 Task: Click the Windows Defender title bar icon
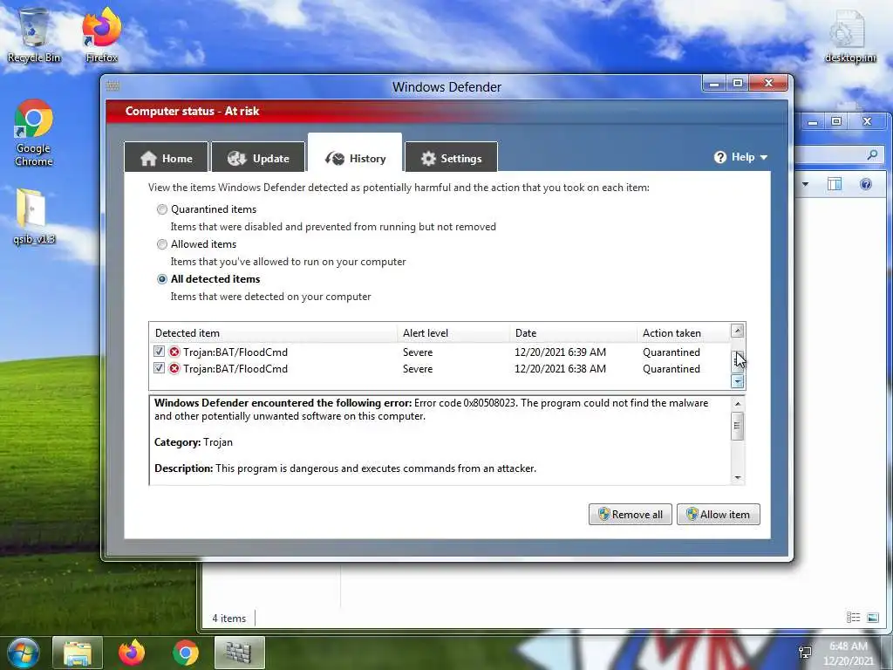click(x=112, y=86)
